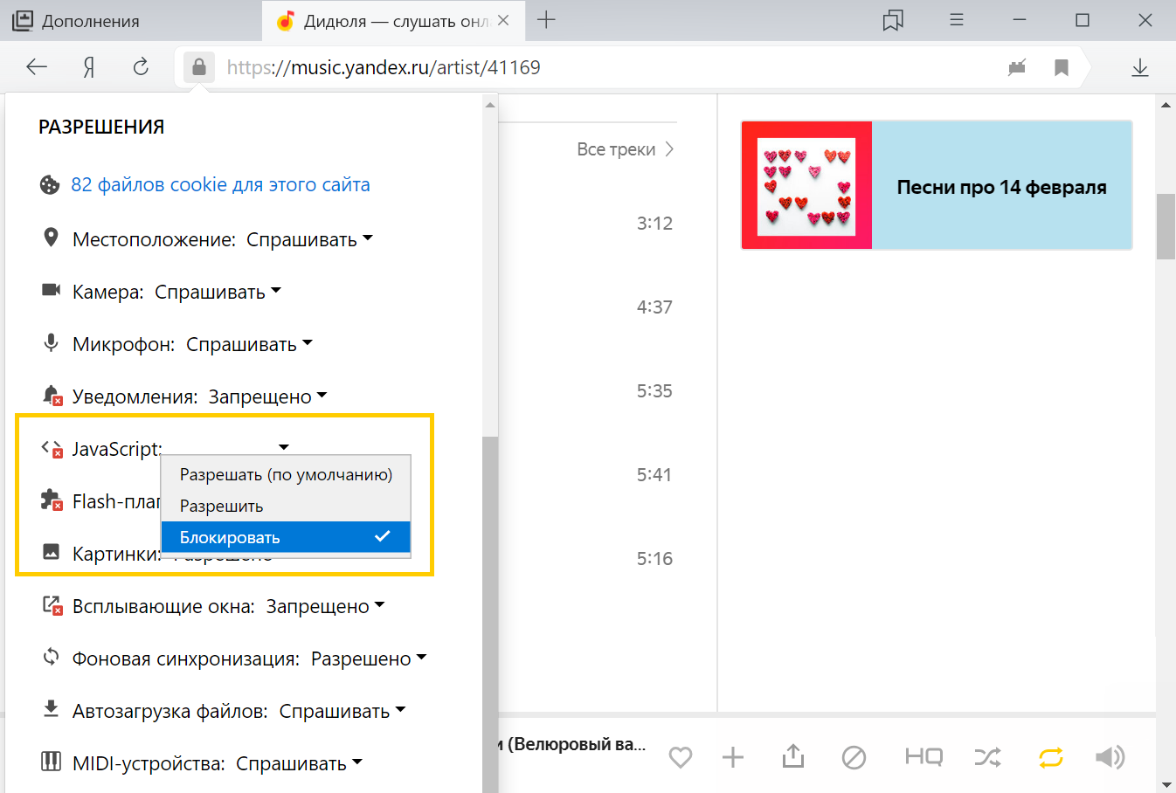Screen dimensions: 1176x793
Task: Click the lock site-info icon
Action: [x=199, y=67]
